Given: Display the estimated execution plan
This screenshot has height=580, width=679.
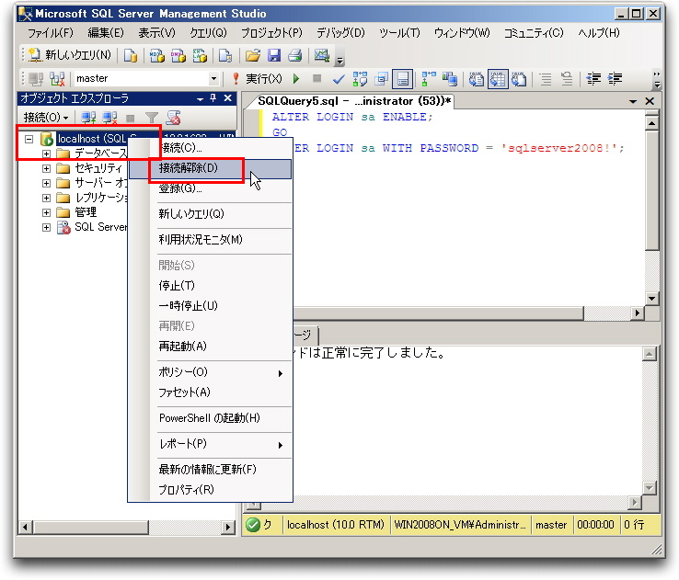Looking at the screenshot, I should tap(360, 79).
